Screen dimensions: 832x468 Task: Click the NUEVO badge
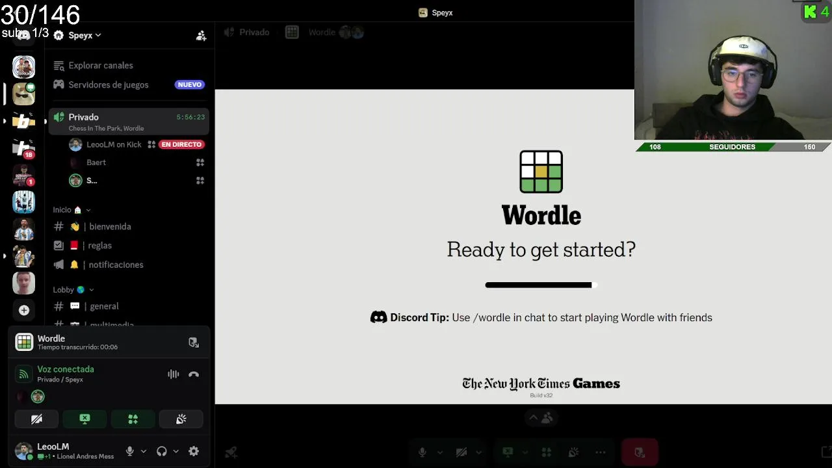click(x=190, y=84)
